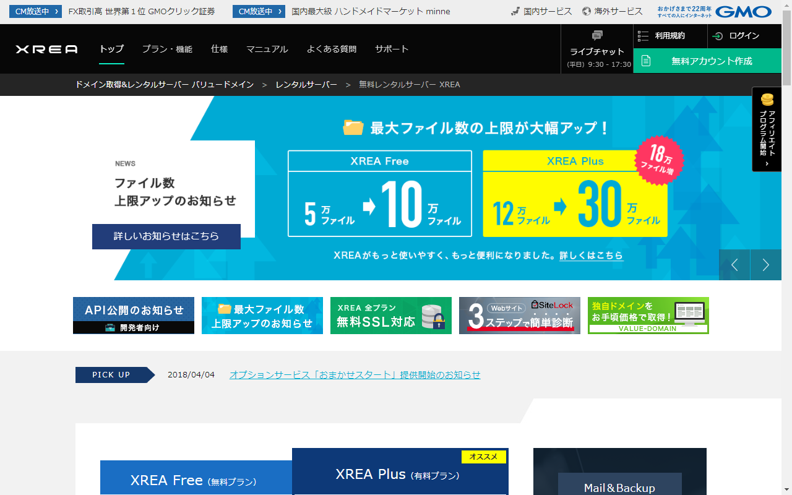Open the VALUE-DOMAIN 独自ドメイン banner

point(648,316)
